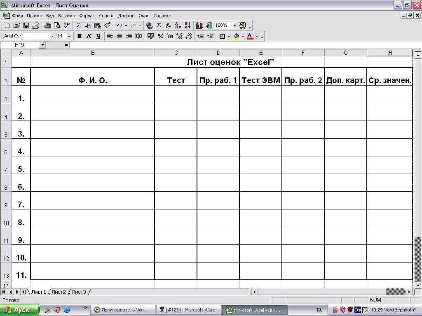Image resolution: width=422 pixels, height=316 pixels.
Task: Toggle center alignment formatting
Action: [120, 36]
